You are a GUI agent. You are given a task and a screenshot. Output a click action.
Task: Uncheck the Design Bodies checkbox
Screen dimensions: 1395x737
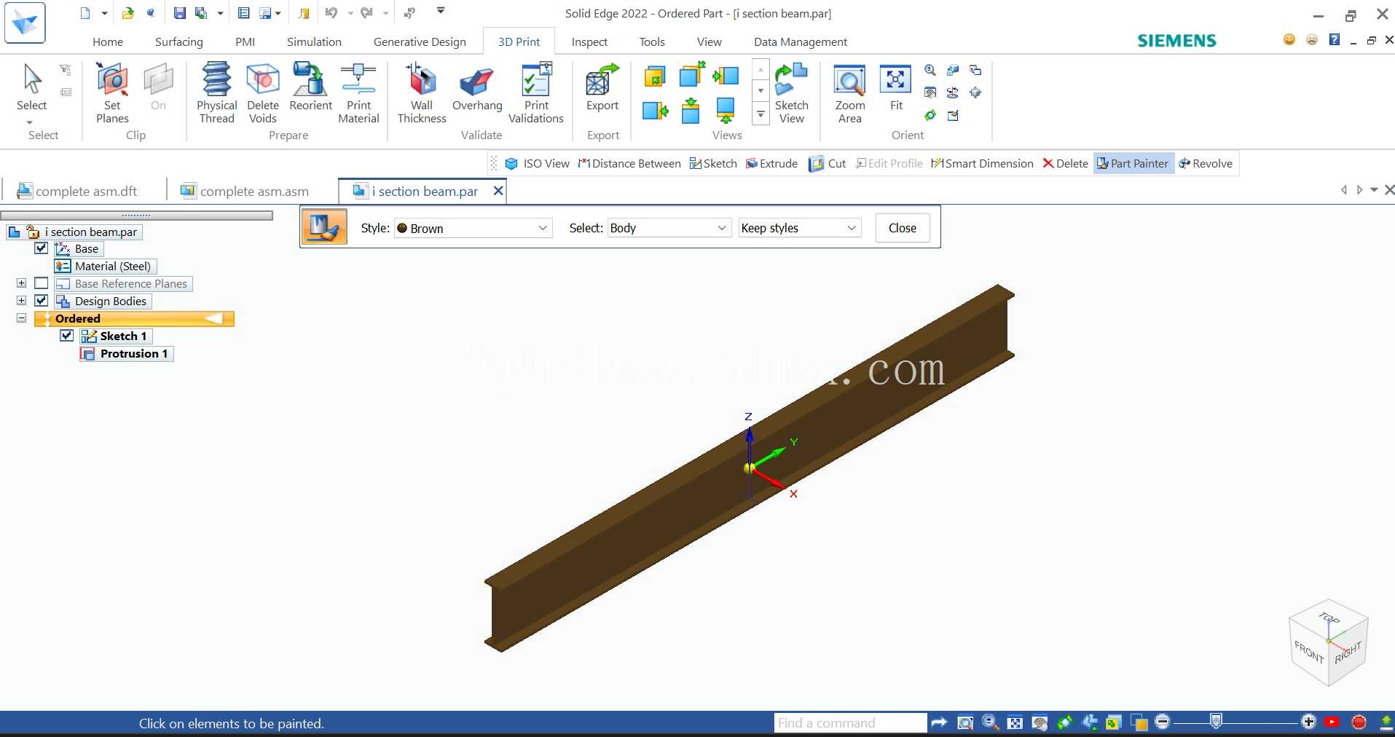pyautogui.click(x=42, y=301)
